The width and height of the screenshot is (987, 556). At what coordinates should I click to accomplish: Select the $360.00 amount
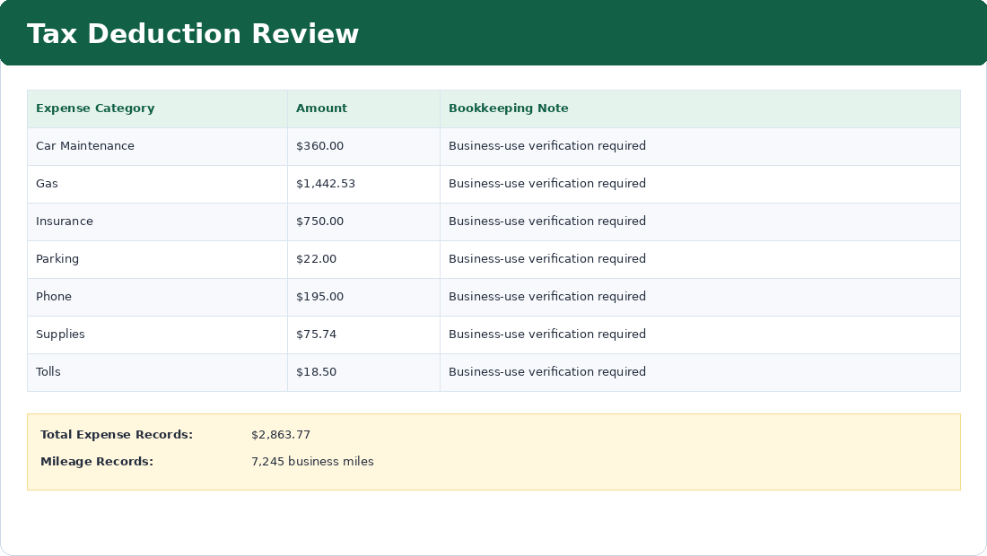coord(319,146)
